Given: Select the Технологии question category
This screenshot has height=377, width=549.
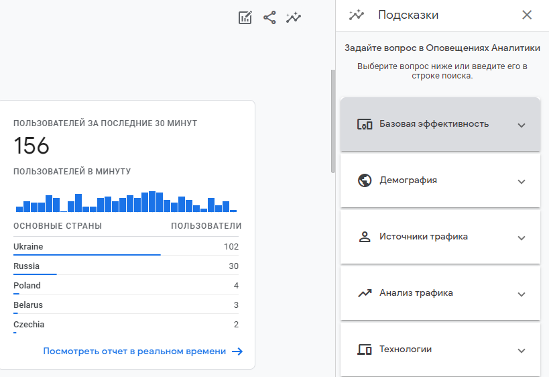Looking at the screenshot, I should [440, 349].
